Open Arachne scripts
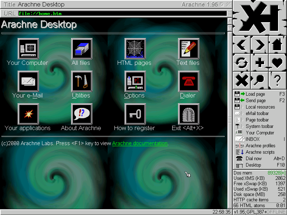The height and width of the screenshot is (215, 287). tap(259, 152)
